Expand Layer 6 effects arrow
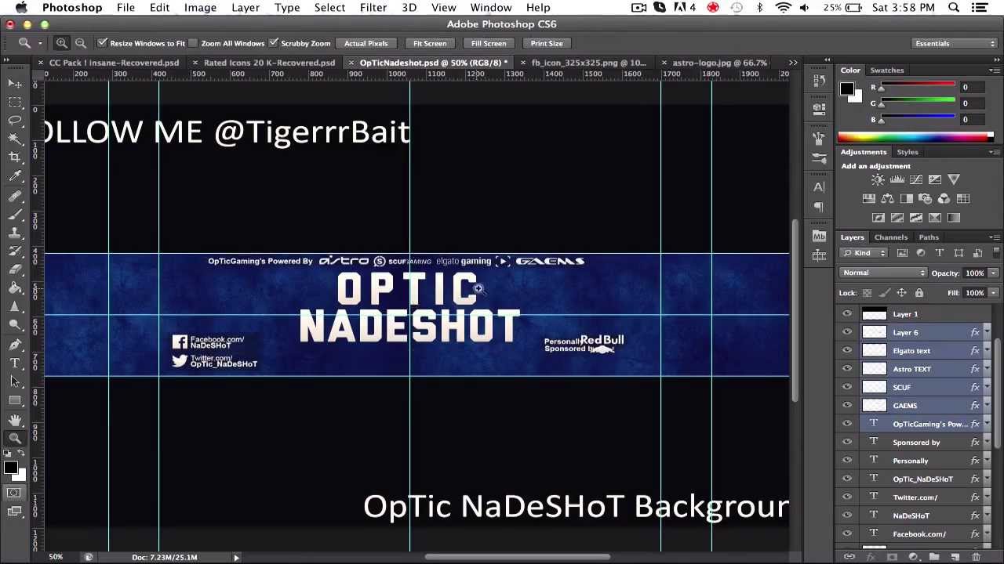The height and width of the screenshot is (564, 1004). [x=987, y=333]
